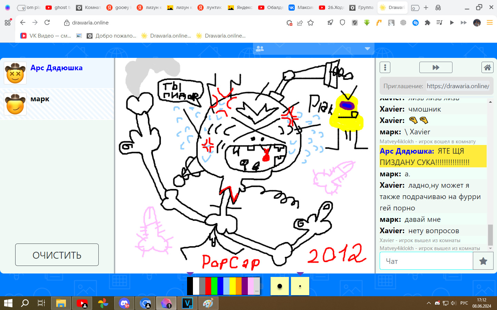Go to the Drawaria home page icon

point(487,68)
